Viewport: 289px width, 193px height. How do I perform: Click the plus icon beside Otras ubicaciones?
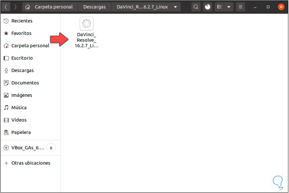coord(6,163)
